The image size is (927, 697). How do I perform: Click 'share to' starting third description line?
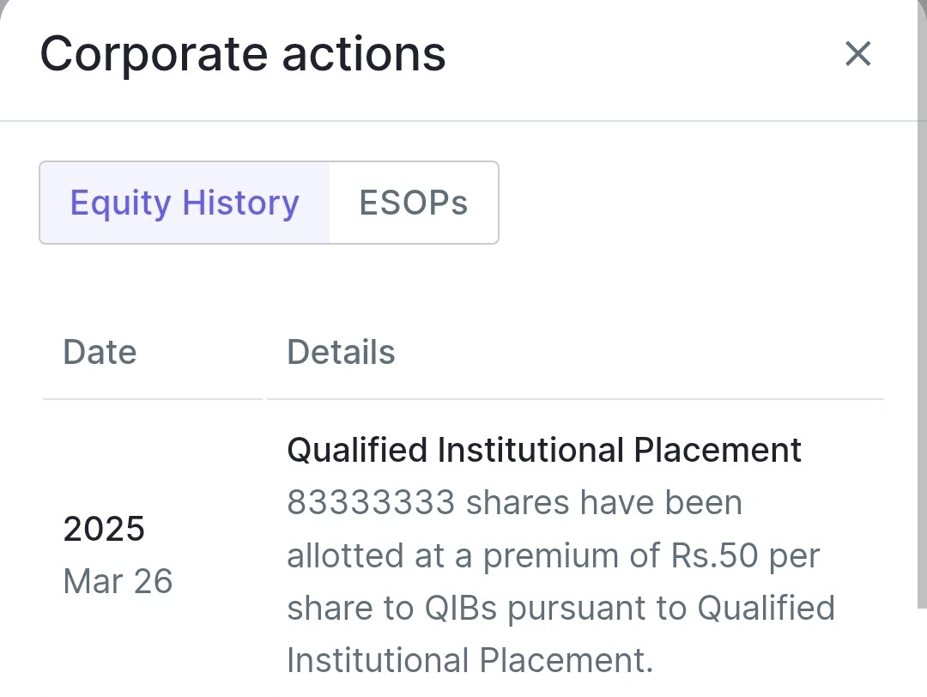(350, 609)
